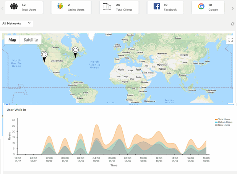
Task: Click the 22:00 10/17 axis label
Action: pos(49,160)
